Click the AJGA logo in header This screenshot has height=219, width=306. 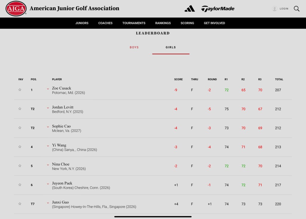pyautogui.click(x=16, y=9)
